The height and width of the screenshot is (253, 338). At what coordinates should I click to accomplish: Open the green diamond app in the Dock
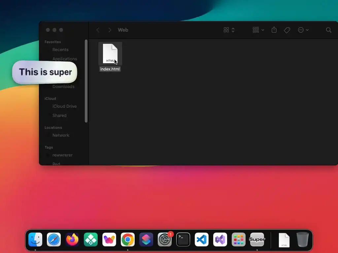(91, 239)
